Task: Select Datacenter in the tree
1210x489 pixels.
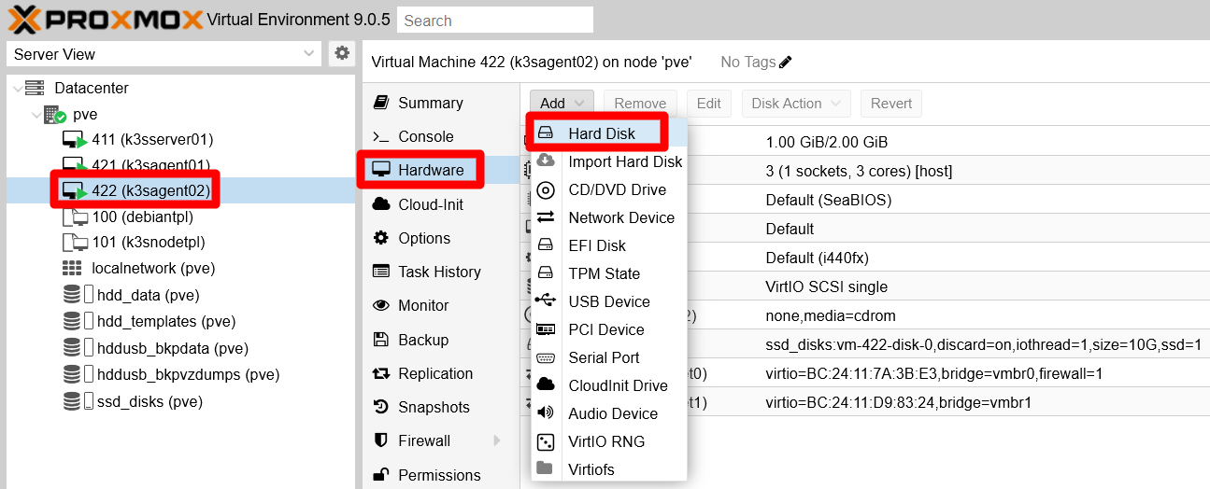Action: (x=92, y=88)
